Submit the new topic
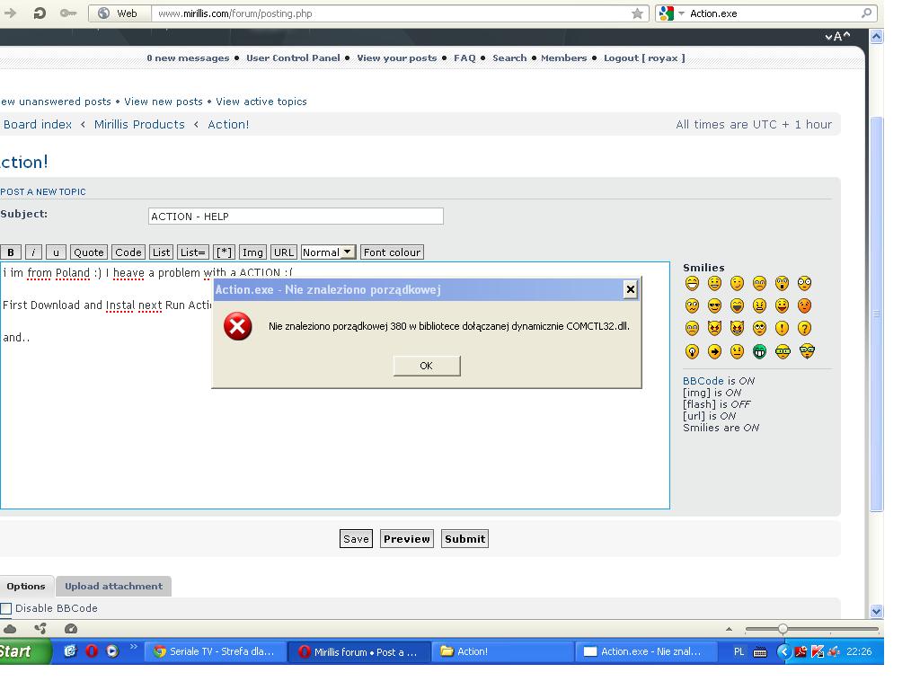The image size is (920, 690). point(464,539)
